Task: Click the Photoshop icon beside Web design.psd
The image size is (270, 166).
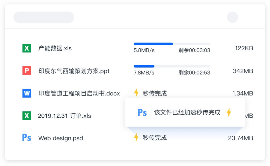Action: 26,138
